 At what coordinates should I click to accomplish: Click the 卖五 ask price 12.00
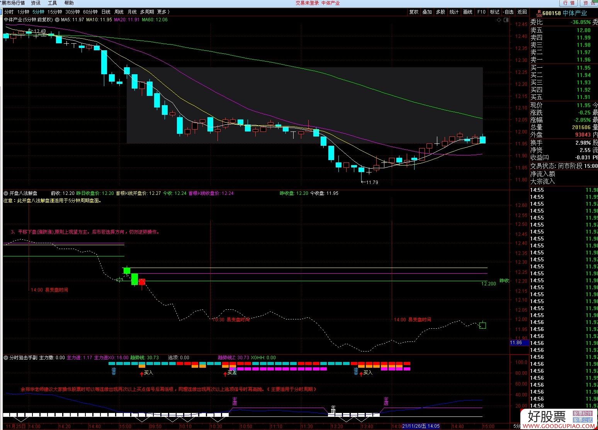(583, 30)
